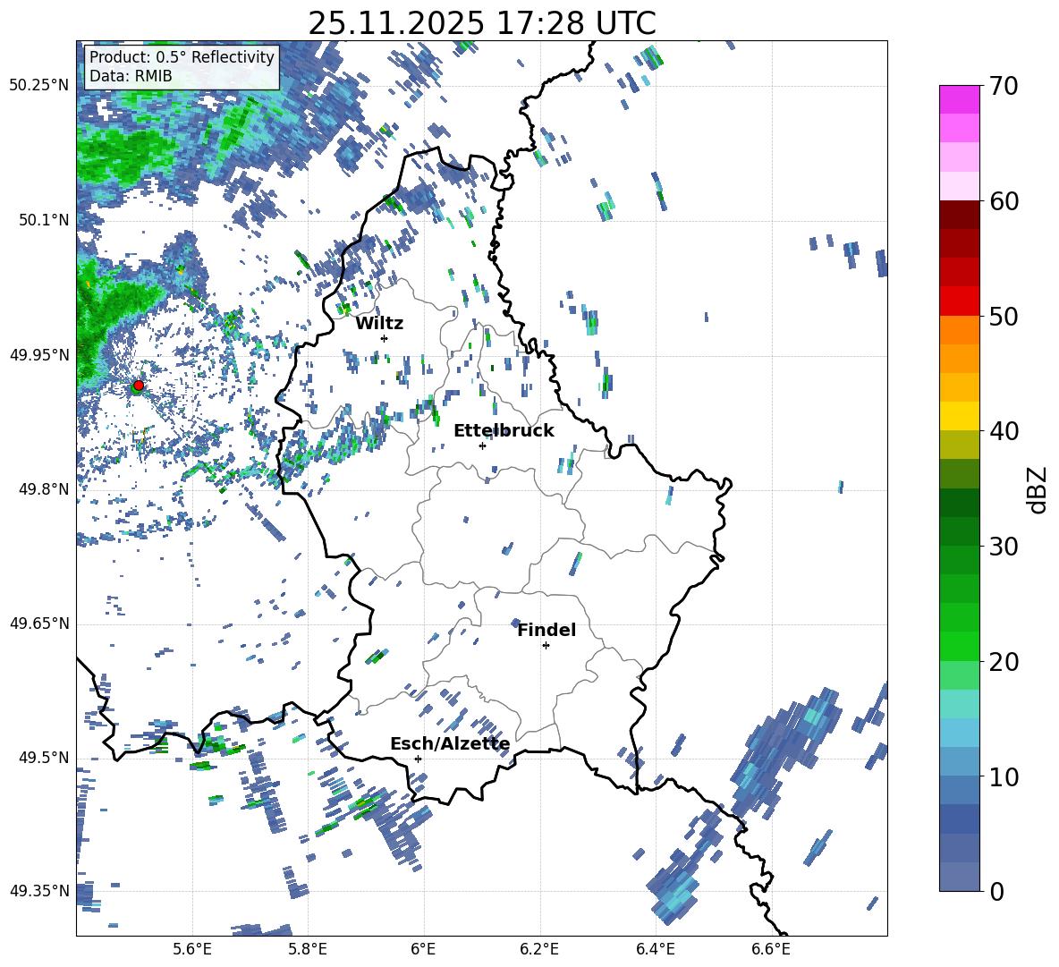Click the 0 tick label on colorbar
The width and height of the screenshot is (1059, 967).
996,891
